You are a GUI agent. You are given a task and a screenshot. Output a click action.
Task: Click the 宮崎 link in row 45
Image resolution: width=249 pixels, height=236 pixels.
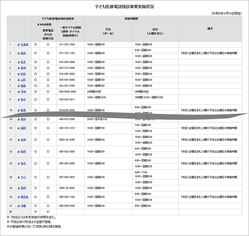(x=23, y=188)
